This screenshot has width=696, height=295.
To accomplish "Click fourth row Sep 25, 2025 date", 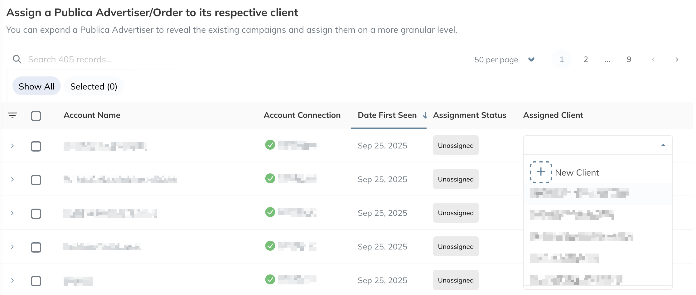I will pos(382,247).
